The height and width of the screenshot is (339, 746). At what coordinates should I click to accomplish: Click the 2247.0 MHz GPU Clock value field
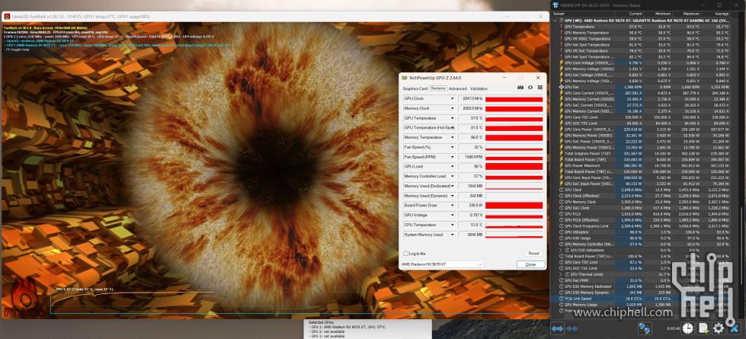[470, 99]
